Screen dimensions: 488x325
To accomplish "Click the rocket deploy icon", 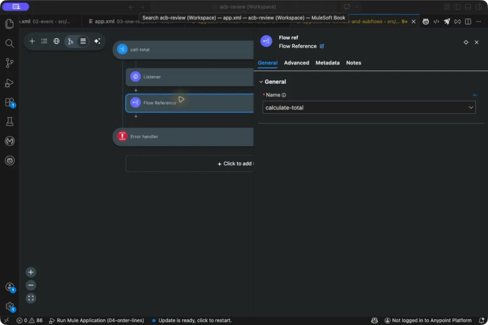I will point(447,22).
